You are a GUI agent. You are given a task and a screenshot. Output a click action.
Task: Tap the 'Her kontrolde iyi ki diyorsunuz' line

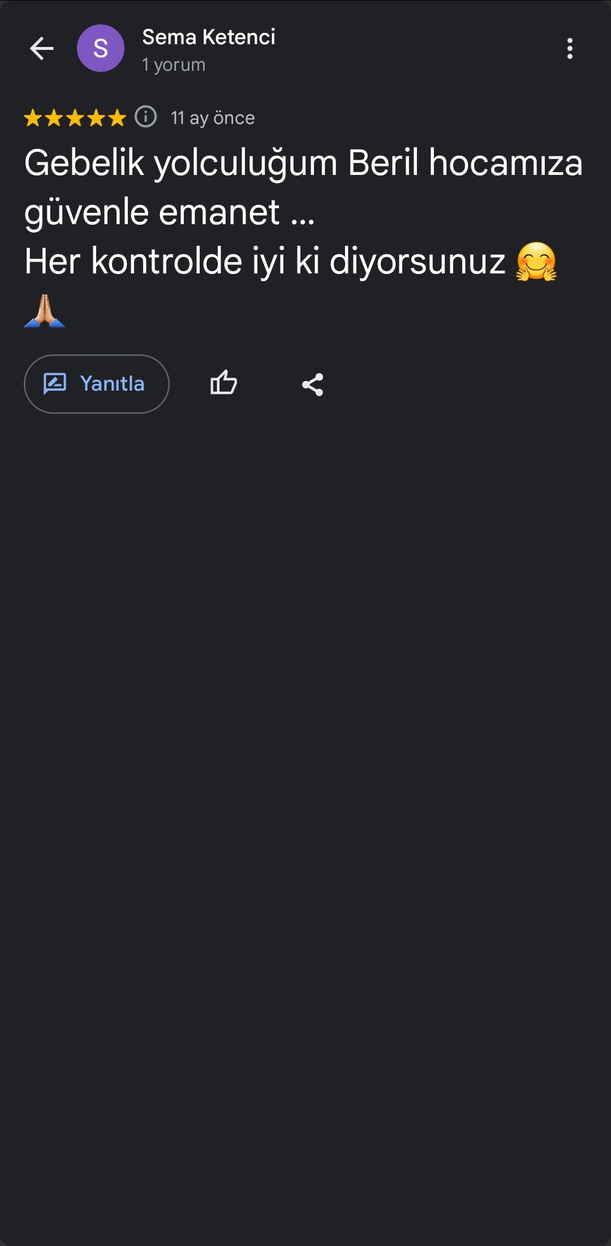coord(265,262)
